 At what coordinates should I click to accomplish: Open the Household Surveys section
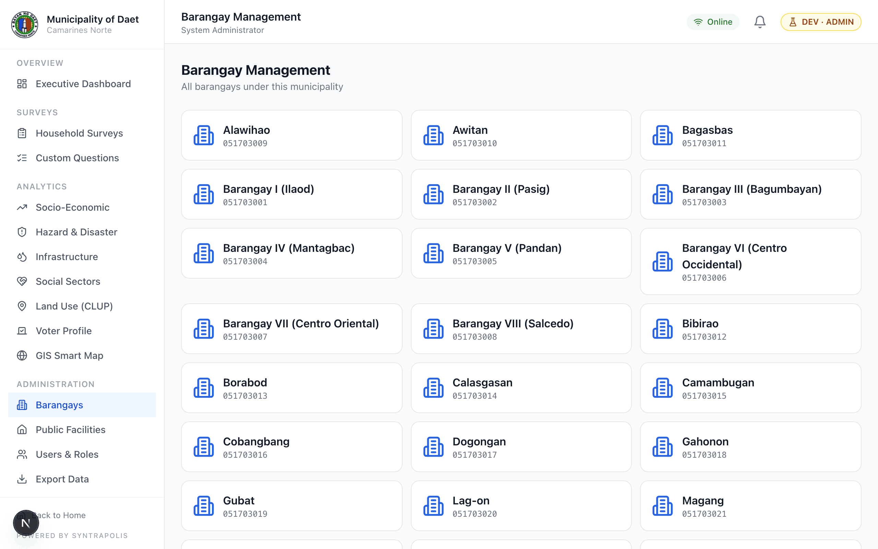[x=79, y=133]
